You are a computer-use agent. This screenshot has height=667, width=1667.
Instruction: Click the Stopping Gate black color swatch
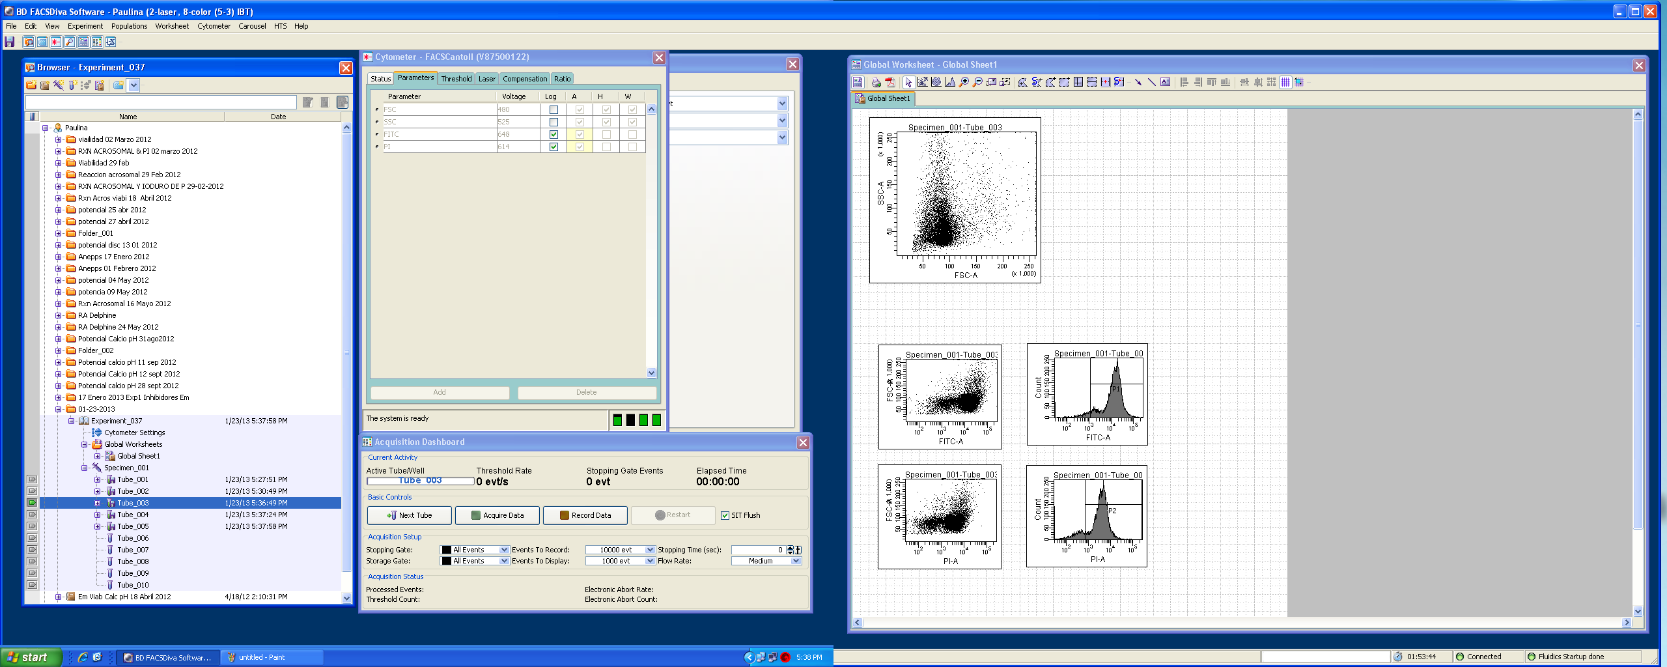(x=446, y=550)
